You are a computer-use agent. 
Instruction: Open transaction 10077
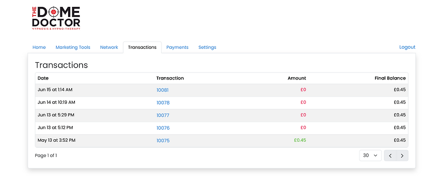[x=163, y=115]
